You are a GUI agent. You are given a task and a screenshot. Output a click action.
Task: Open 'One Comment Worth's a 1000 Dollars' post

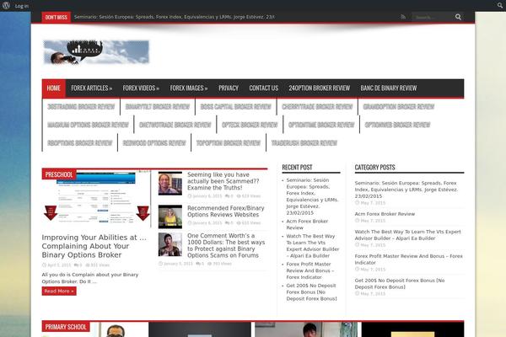coord(226,245)
